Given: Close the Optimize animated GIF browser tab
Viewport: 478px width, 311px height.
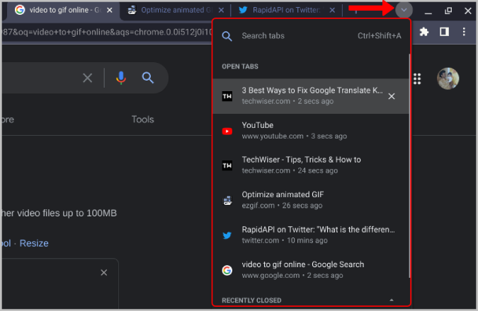Looking at the screenshot, I should [222, 11].
